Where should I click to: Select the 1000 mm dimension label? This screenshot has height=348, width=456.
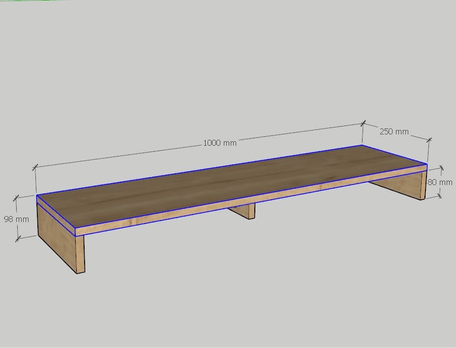(x=219, y=143)
